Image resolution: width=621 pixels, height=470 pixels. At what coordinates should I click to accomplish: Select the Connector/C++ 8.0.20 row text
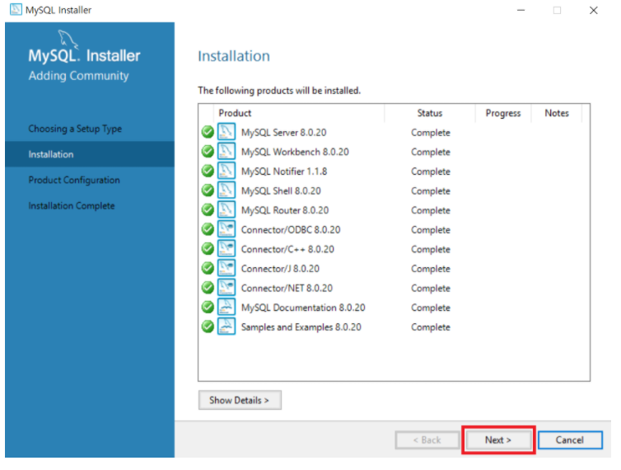(287, 249)
